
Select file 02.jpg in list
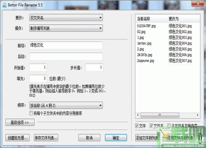click(x=141, y=32)
